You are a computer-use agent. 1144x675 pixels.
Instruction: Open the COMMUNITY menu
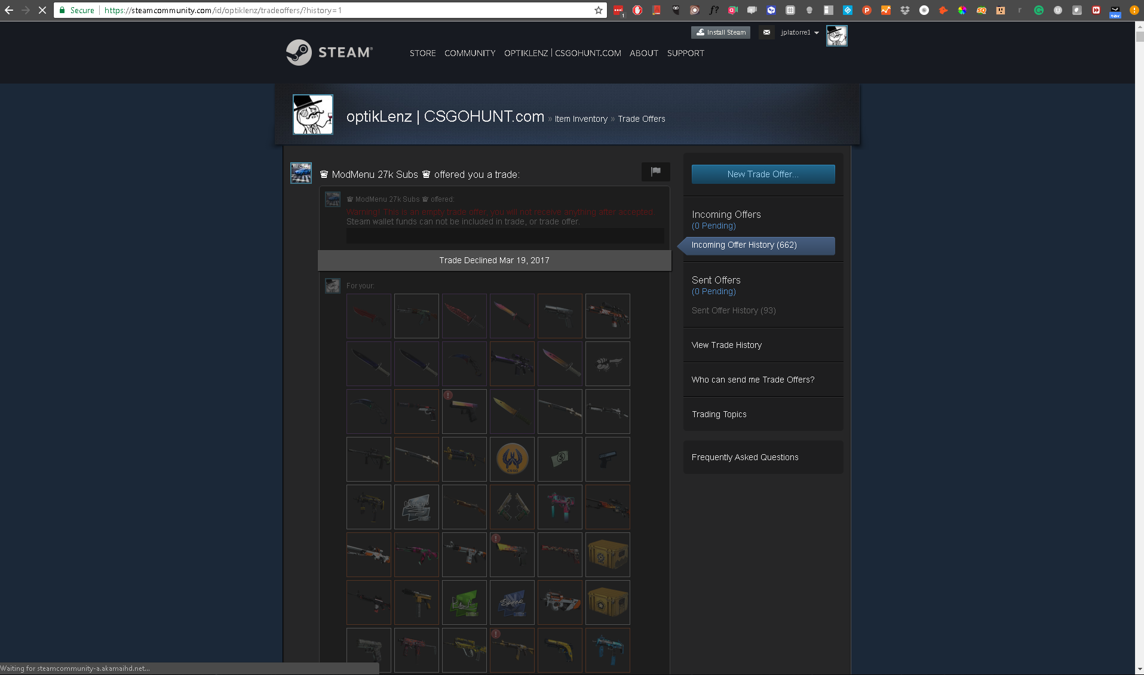[470, 53]
